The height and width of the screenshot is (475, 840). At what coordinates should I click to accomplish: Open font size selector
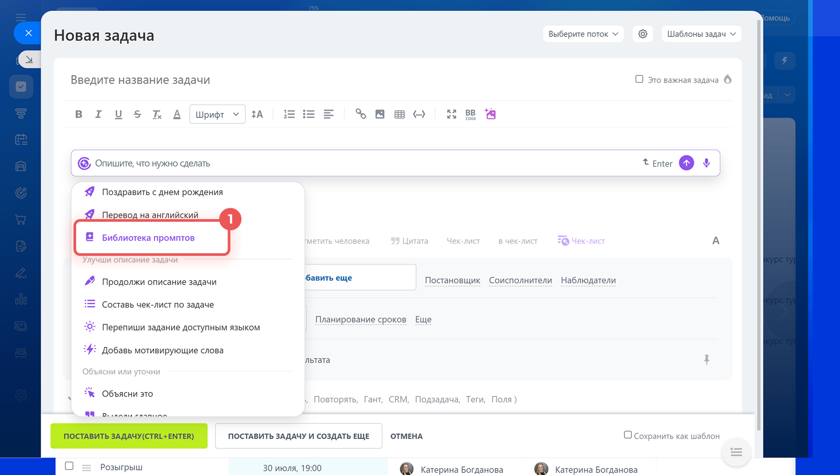pyautogui.click(x=257, y=114)
